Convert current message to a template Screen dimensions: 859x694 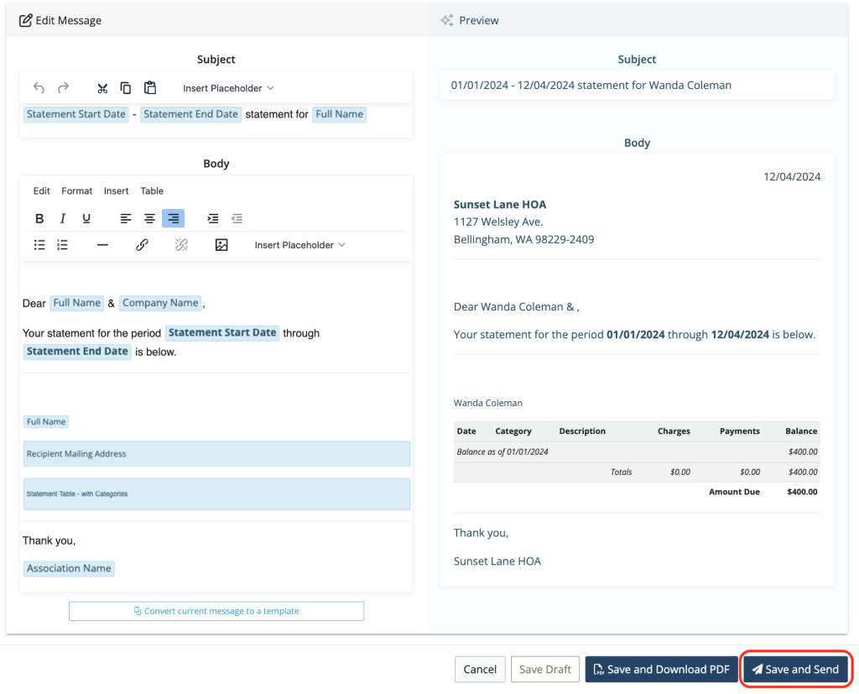pyautogui.click(x=216, y=611)
